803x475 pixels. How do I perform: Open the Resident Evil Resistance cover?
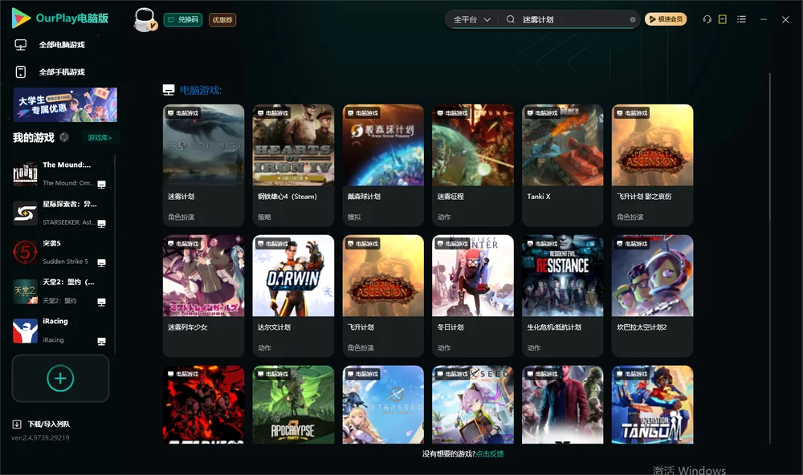(x=563, y=275)
